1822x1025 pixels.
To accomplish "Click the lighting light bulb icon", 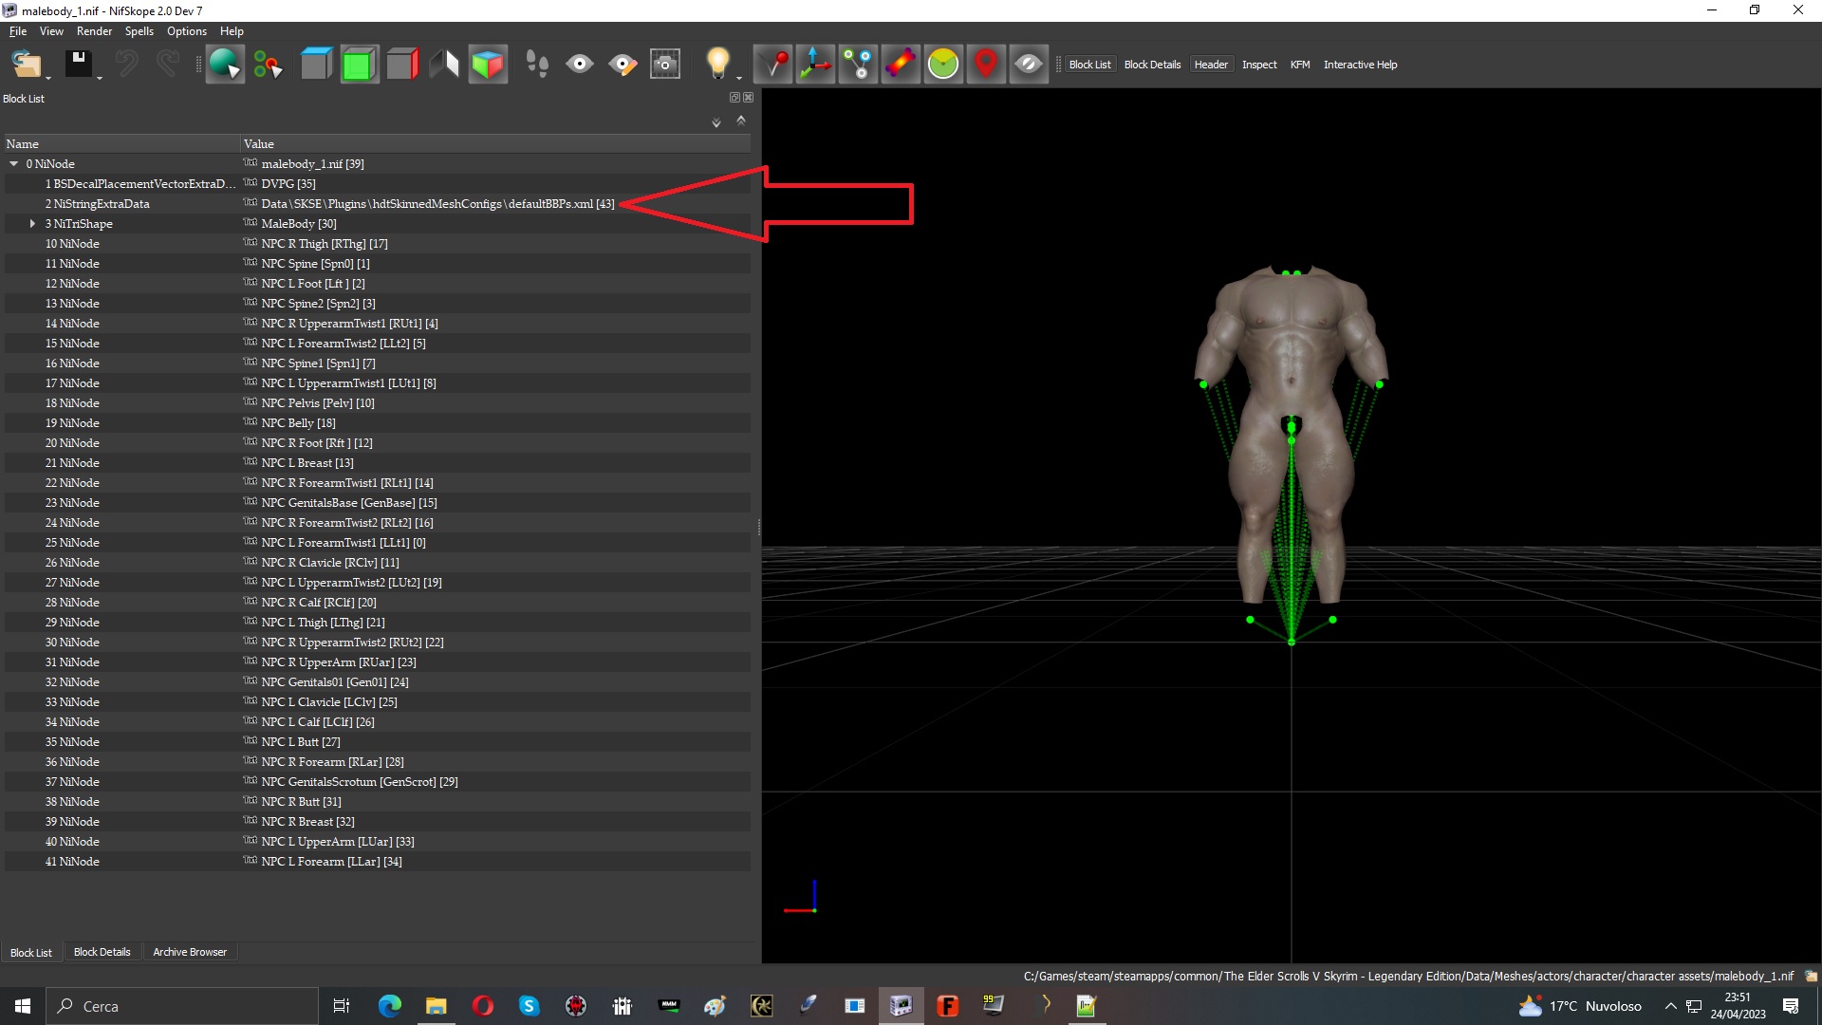I will point(717,63).
